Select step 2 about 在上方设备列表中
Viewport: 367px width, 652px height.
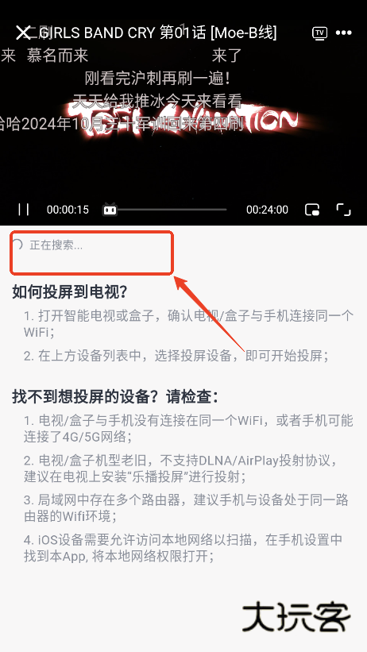tap(176, 356)
